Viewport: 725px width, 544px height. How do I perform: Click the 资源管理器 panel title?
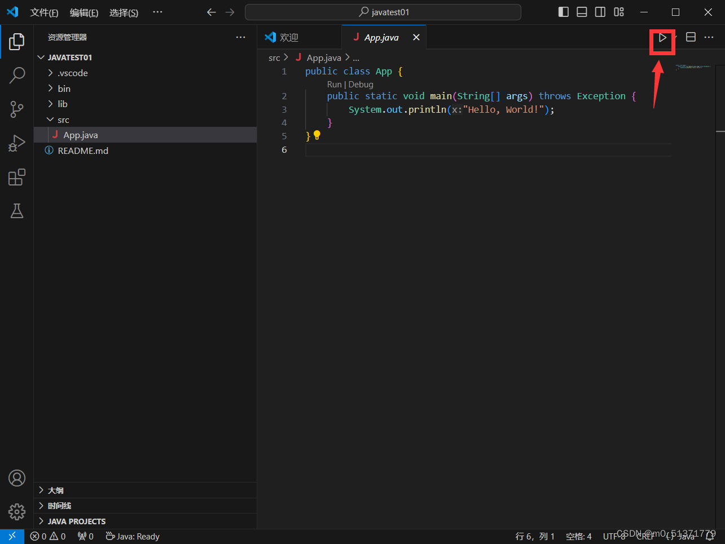pos(67,37)
